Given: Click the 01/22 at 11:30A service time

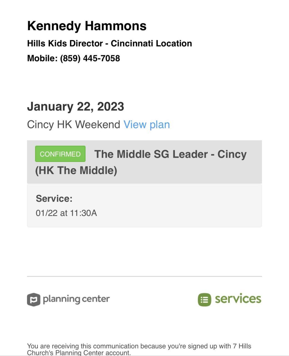Looking at the screenshot, I should 66,213.
